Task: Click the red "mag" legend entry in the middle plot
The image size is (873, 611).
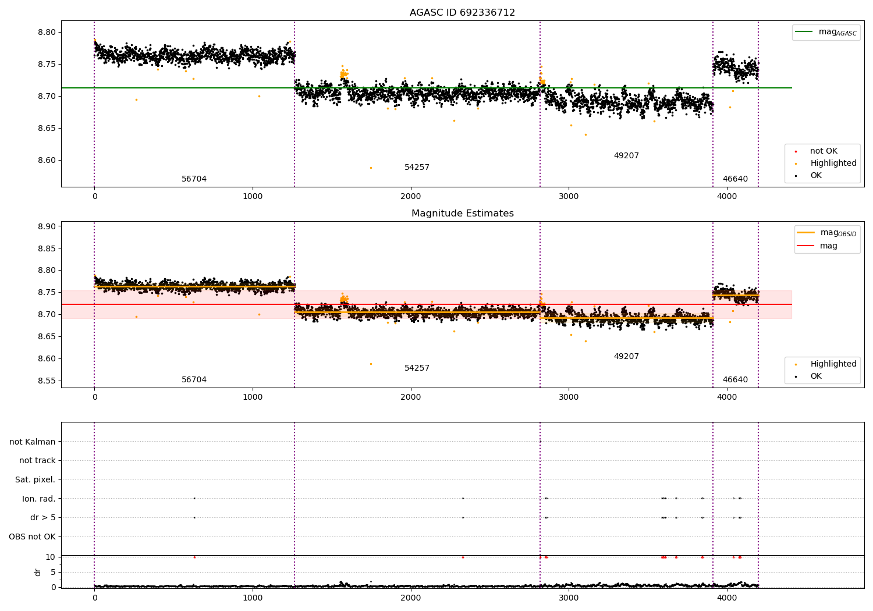Action: click(x=817, y=246)
